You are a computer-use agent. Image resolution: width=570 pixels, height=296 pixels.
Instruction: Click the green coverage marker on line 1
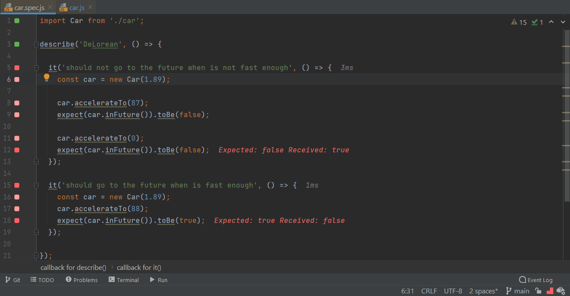17,21
